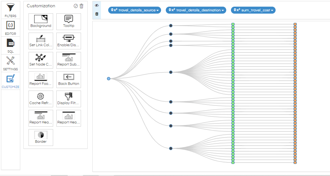Image resolution: width=330 pixels, height=176 pixels.
Task: Open the Display Filter option
Action: [69, 99]
